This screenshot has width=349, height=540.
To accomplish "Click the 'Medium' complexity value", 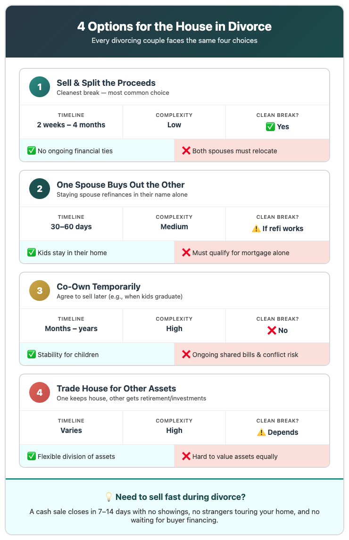I will [x=174, y=227].
